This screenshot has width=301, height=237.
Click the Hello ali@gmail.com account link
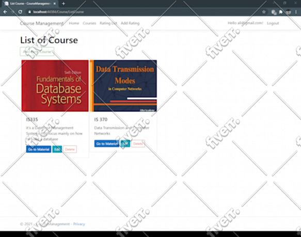[x=245, y=23]
